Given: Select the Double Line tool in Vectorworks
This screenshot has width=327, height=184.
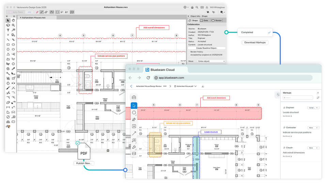Looking at the screenshot, I should click(x=13, y=40).
